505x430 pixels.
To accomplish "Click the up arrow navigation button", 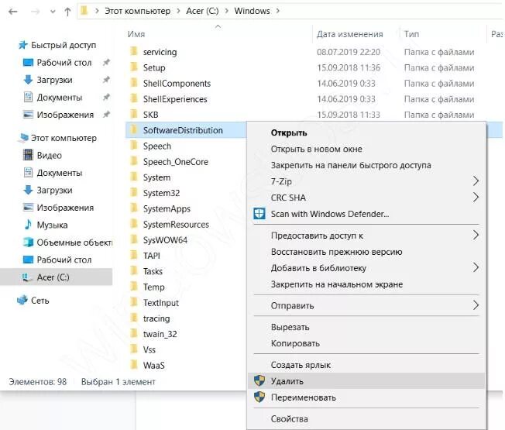I will click(67, 12).
